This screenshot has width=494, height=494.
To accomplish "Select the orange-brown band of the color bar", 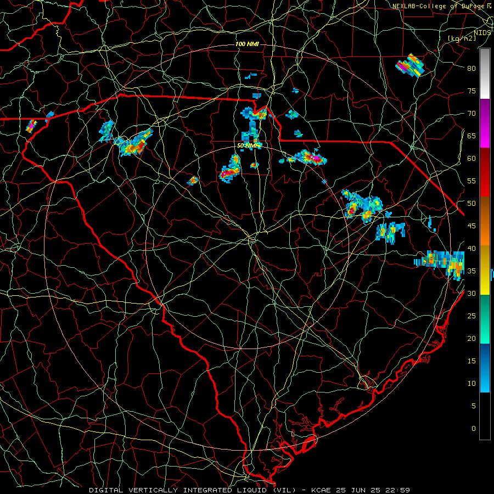I will 485,222.
